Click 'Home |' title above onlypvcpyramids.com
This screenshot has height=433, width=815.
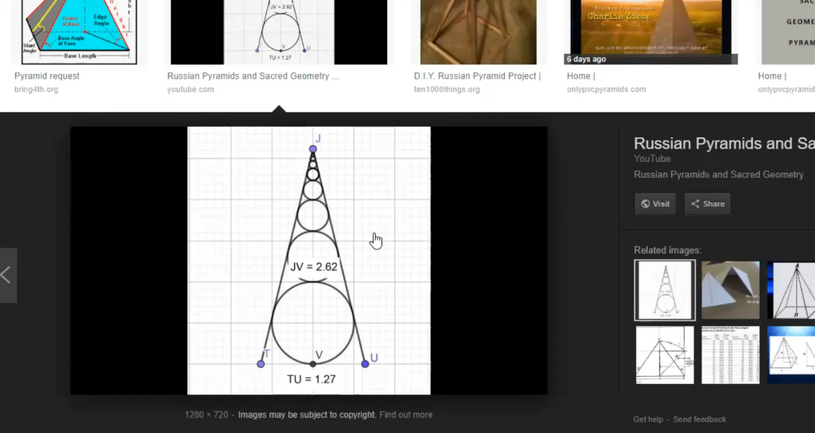pos(581,76)
